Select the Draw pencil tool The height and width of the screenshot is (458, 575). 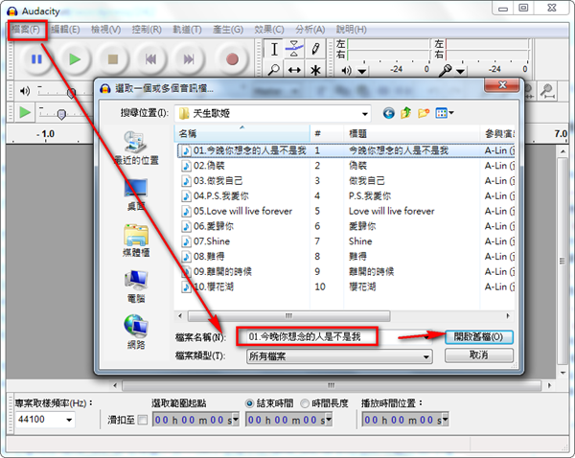click(315, 49)
